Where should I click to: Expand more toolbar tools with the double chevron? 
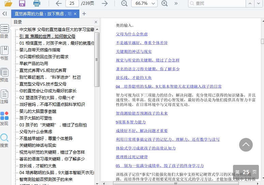tap(176, 3)
